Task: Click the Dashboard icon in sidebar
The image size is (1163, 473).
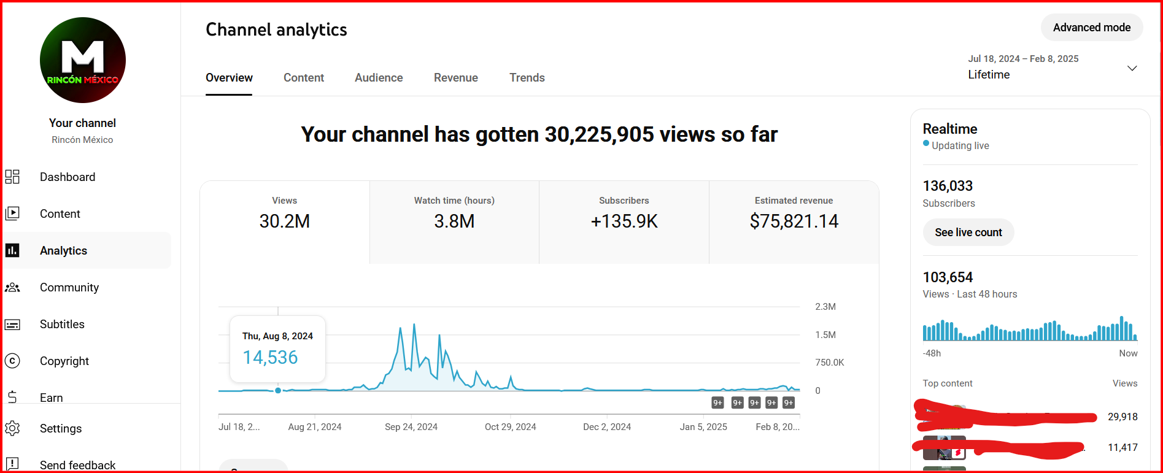Action: [x=12, y=177]
